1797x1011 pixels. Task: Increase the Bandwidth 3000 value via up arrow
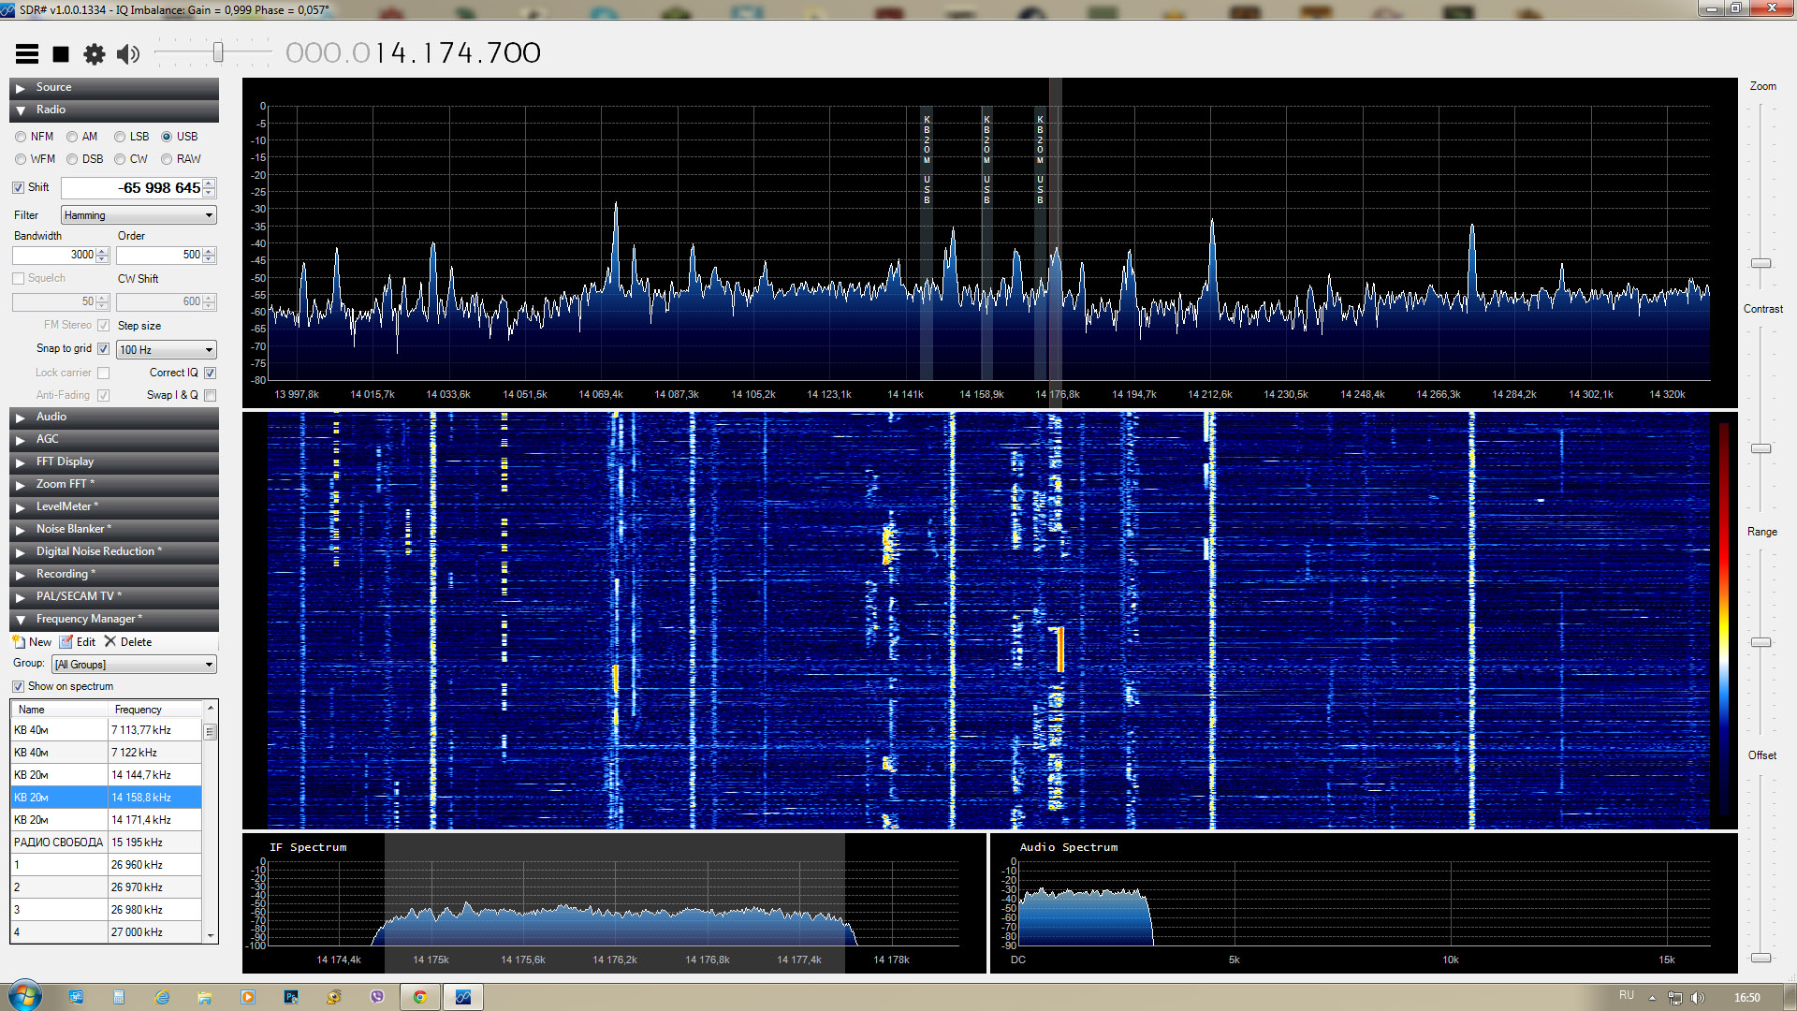coord(102,251)
